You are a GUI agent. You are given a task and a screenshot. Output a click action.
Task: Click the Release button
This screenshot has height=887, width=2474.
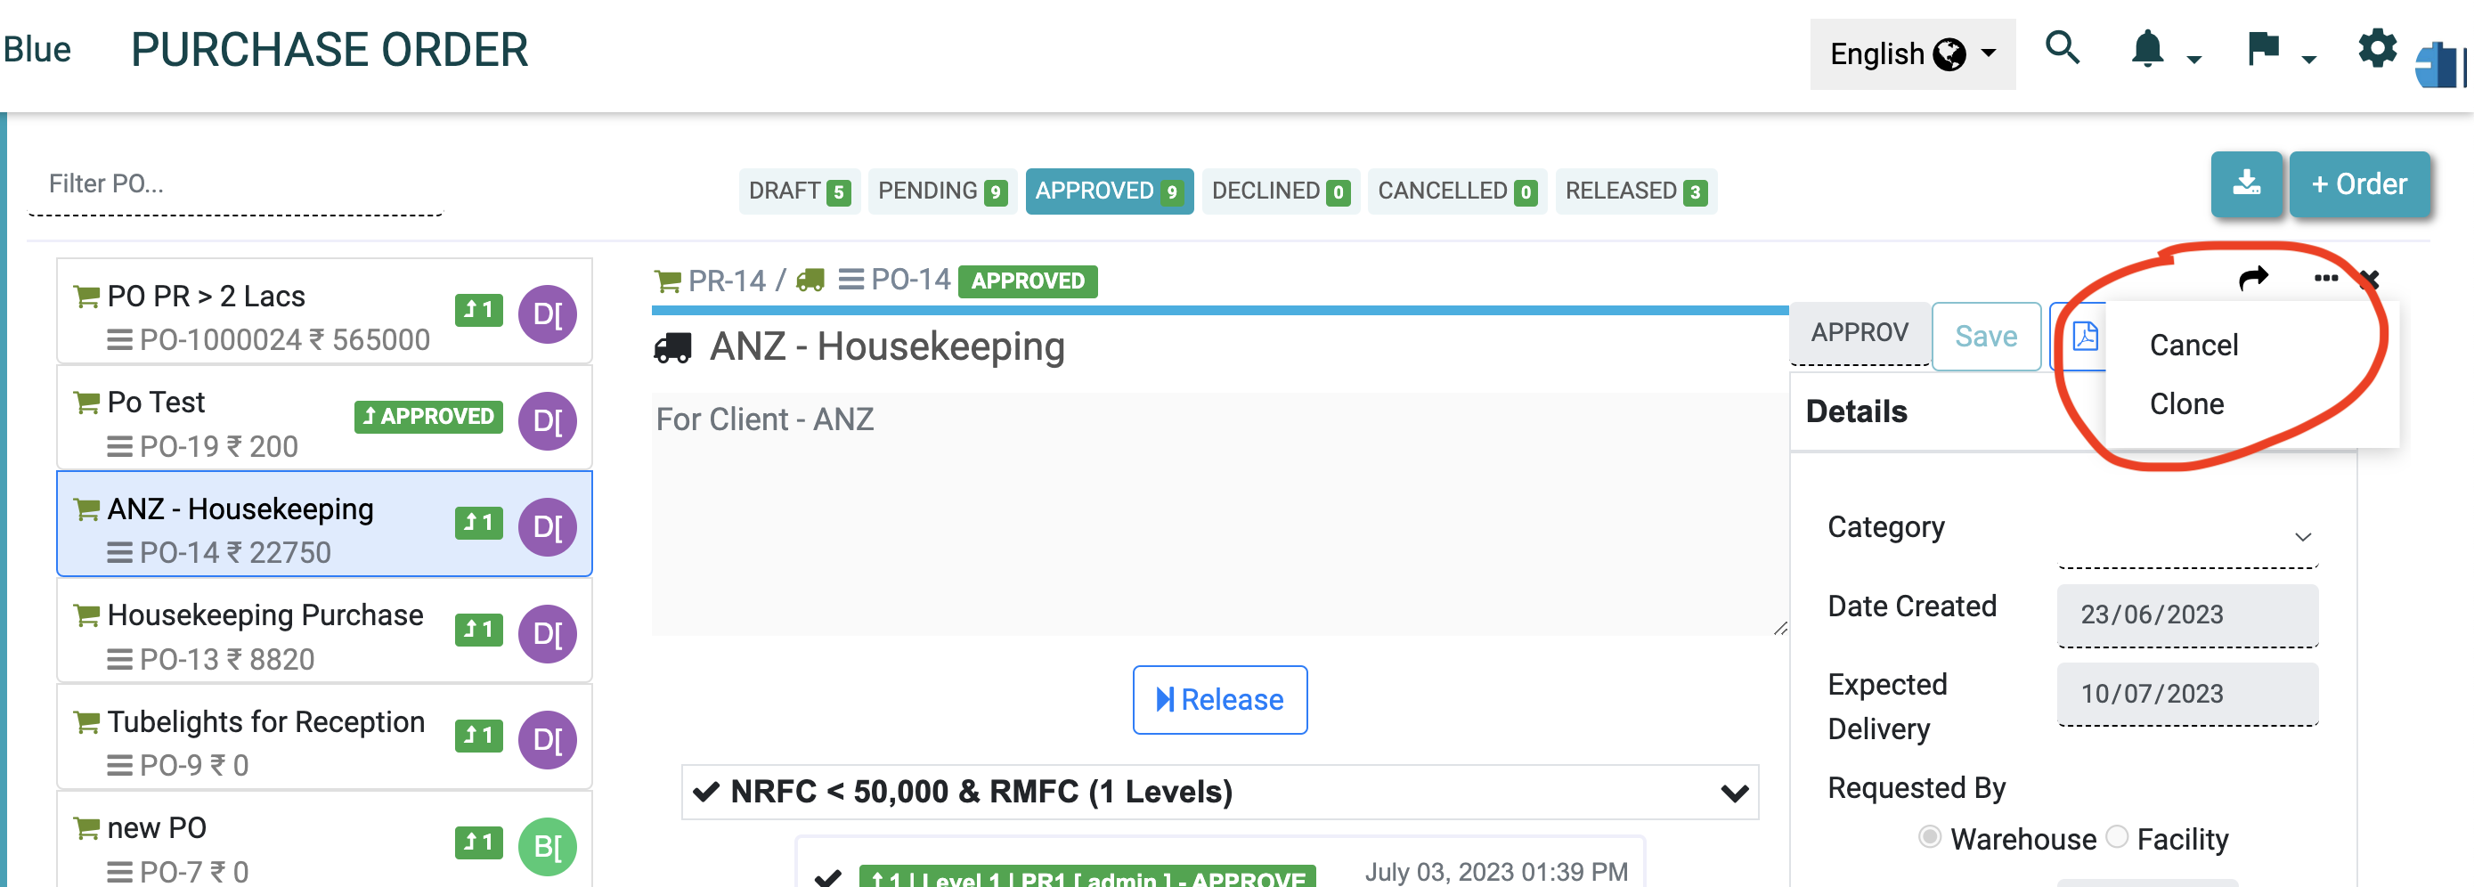[1219, 700]
